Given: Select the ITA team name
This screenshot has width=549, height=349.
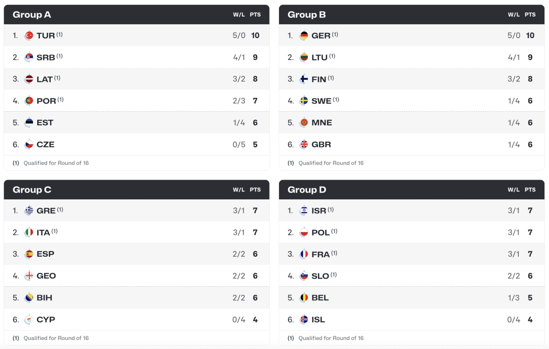Looking at the screenshot, I should coord(43,233).
